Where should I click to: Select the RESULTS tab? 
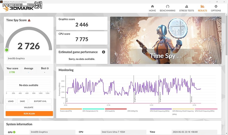(202, 8)
